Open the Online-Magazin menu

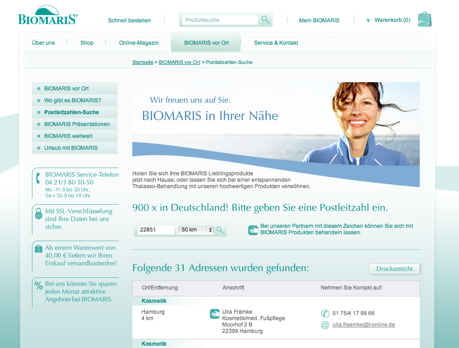tap(139, 43)
